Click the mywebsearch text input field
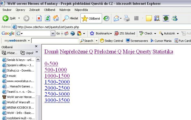Screen dimensions: 191x120 click(55, 41)
